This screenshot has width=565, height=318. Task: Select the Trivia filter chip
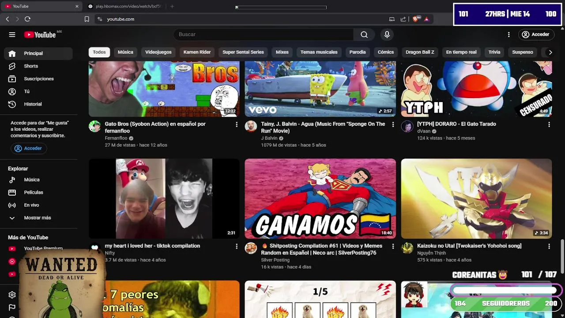tap(494, 52)
